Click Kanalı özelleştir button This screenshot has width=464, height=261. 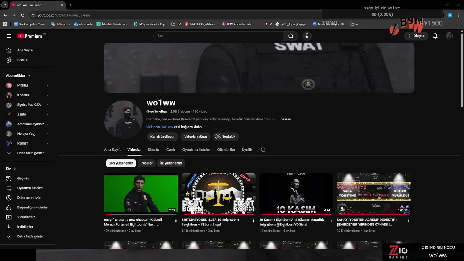click(x=162, y=137)
